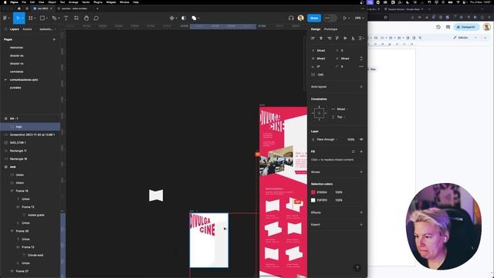Click the help question mark button
The width and height of the screenshot is (494, 278).
click(357, 268)
